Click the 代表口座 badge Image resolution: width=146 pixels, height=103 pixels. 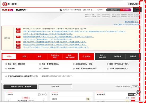click(x=26, y=98)
